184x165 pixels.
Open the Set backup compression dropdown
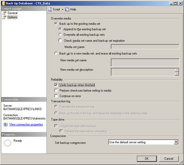click(176, 142)
